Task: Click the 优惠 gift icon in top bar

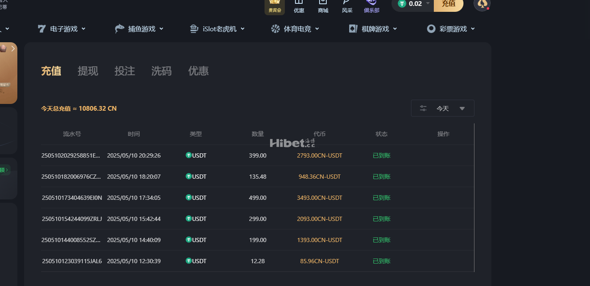Action: pyautogui.click(x=299, y=3)
